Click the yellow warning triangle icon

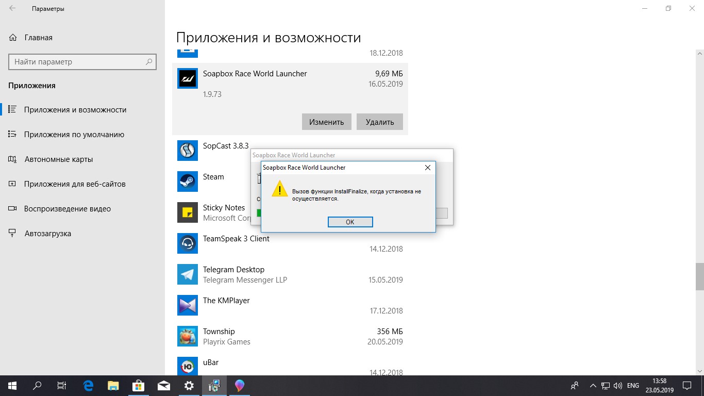tap(279, 189)
